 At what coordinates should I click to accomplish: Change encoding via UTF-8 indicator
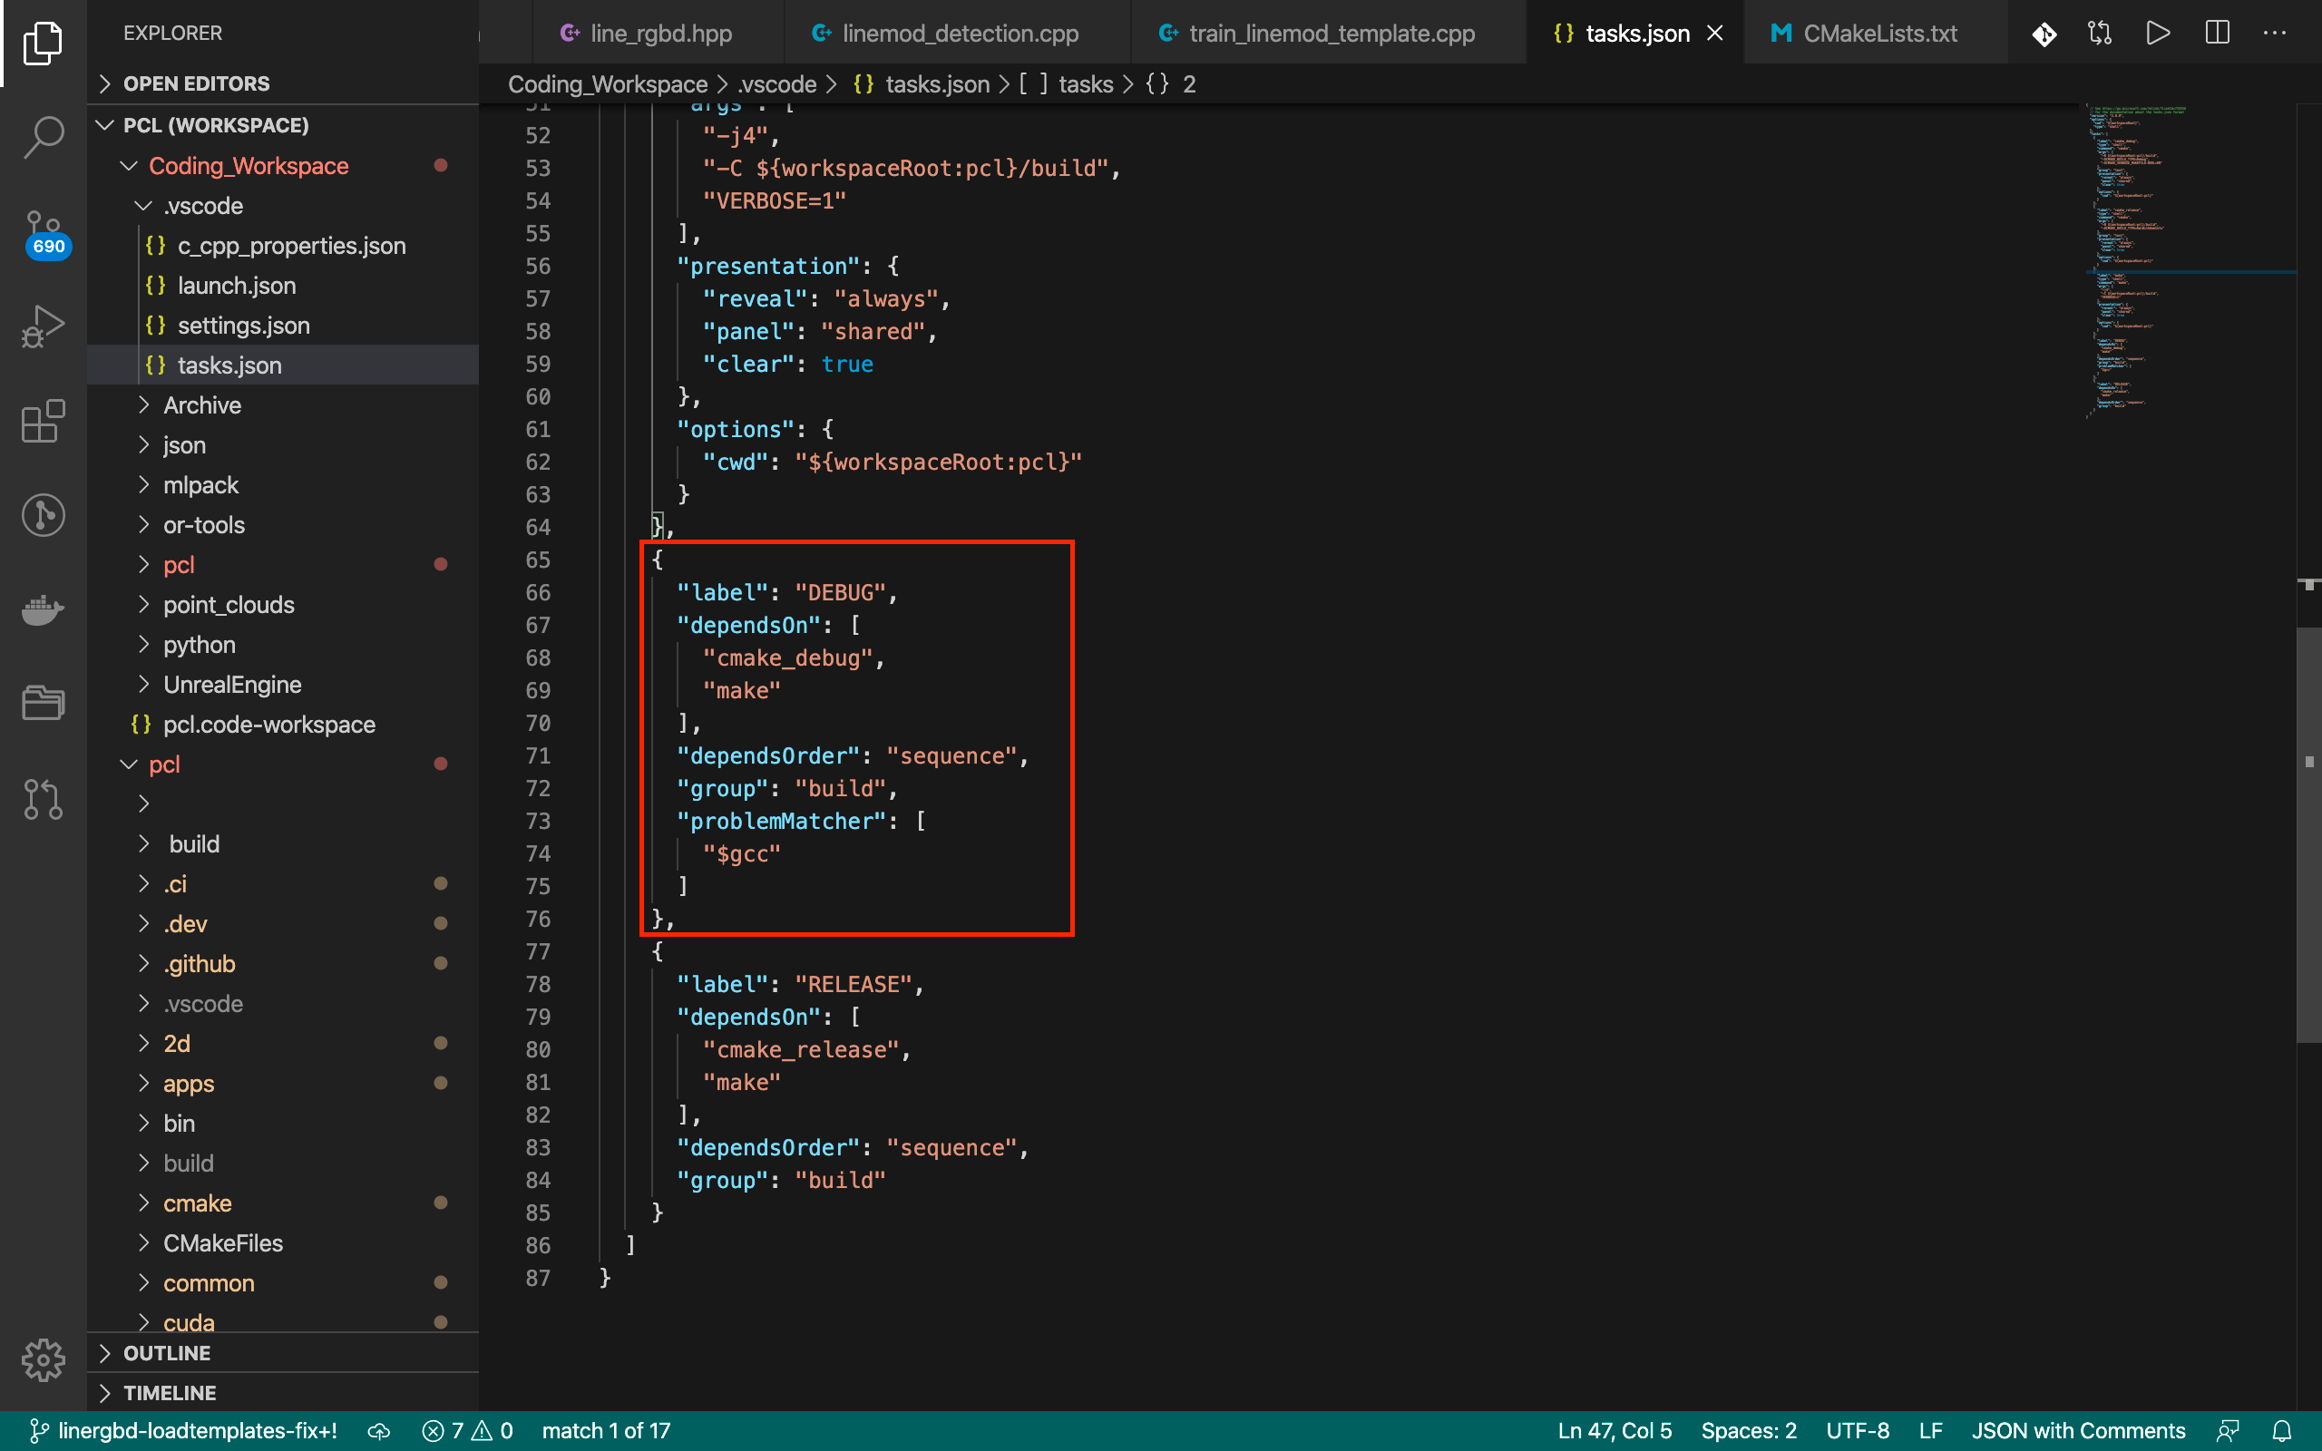click(x=1858, y=1431)
